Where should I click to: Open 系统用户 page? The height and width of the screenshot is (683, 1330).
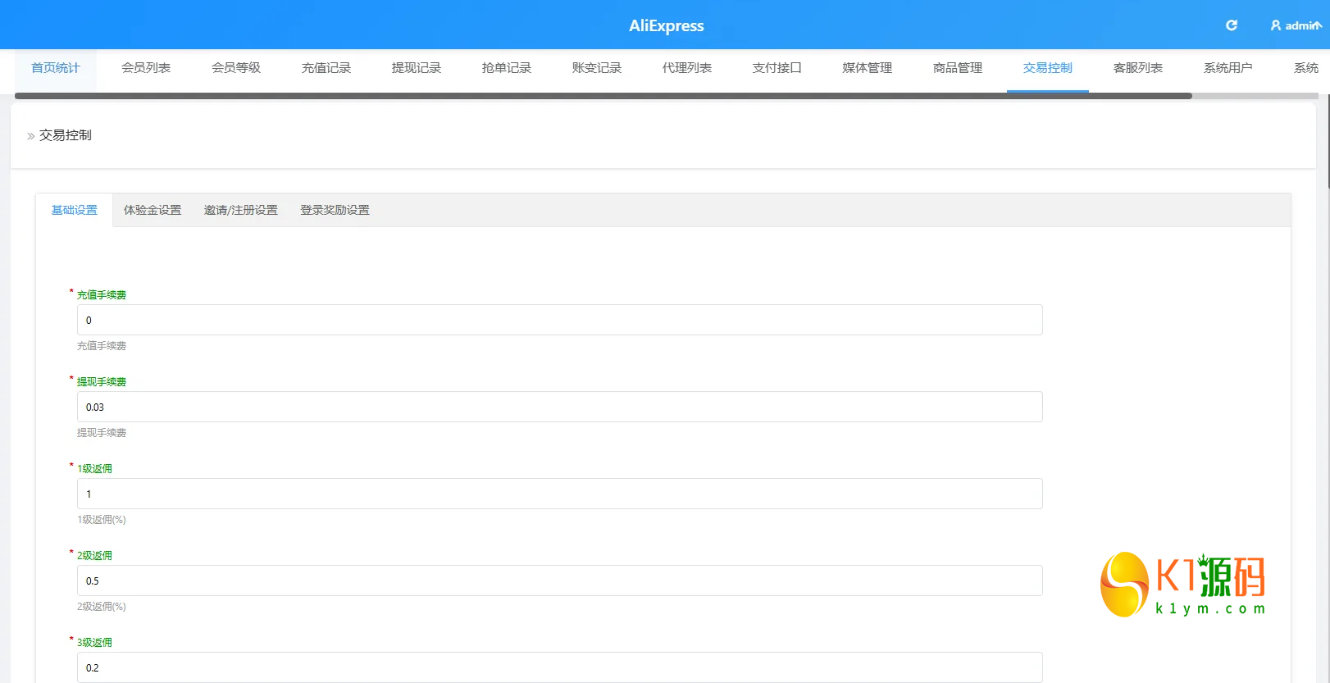click(1228, 68)
